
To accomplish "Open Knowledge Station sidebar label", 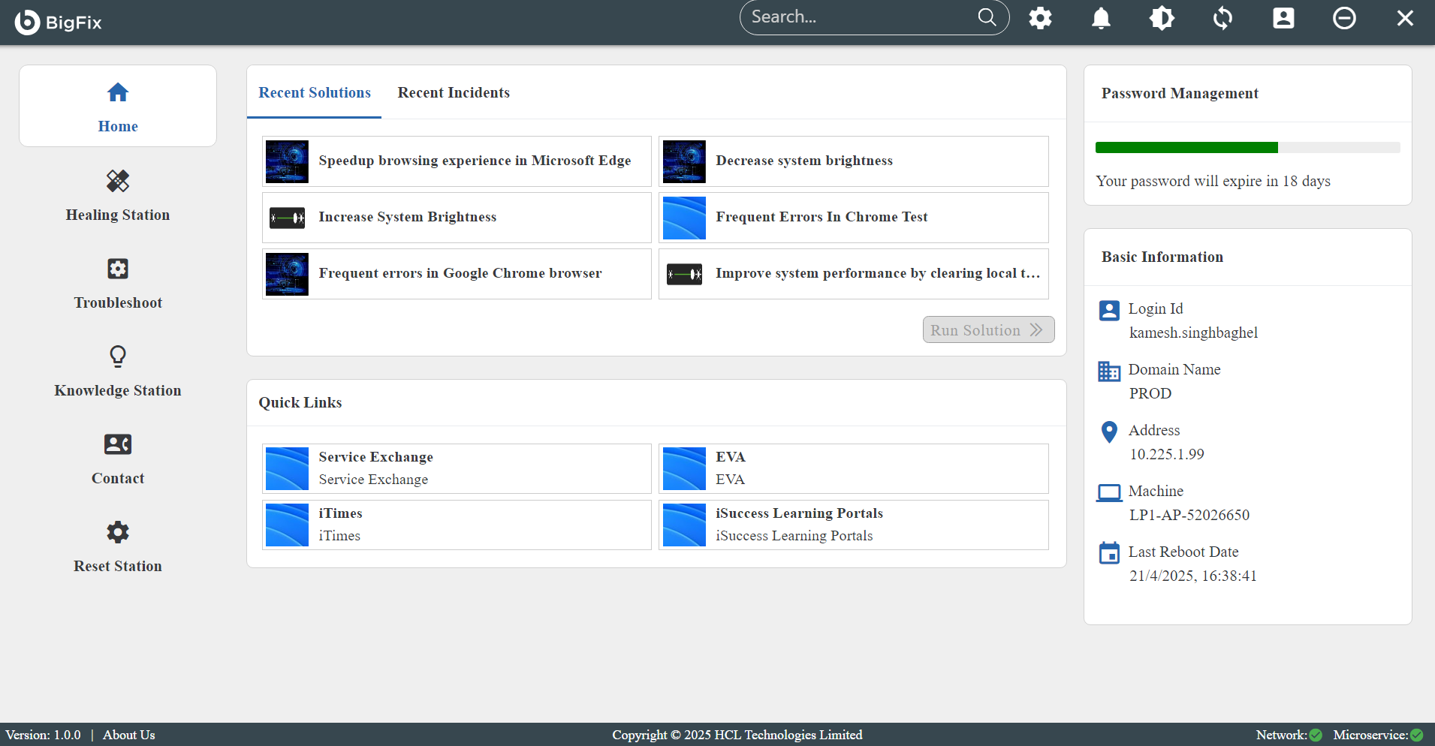I will coord(118,390).
